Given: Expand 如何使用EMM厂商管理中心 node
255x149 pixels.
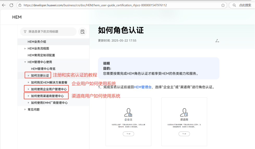Looking at the screenshot, I should pos(28,103).
